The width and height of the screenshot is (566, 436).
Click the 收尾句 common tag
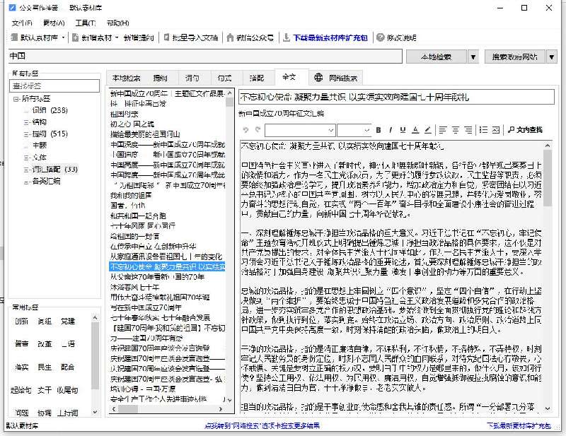coord(67,390)
